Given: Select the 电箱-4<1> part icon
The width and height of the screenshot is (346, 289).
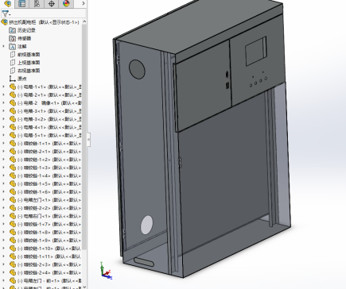Looking at the screenshot, I should click(x=13, y=127).
